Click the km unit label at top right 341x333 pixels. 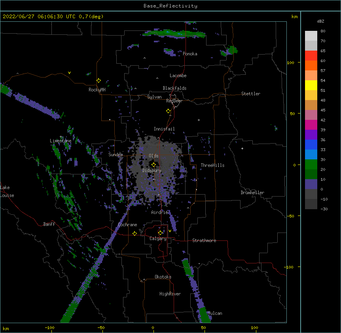click(x=294, y=17)
